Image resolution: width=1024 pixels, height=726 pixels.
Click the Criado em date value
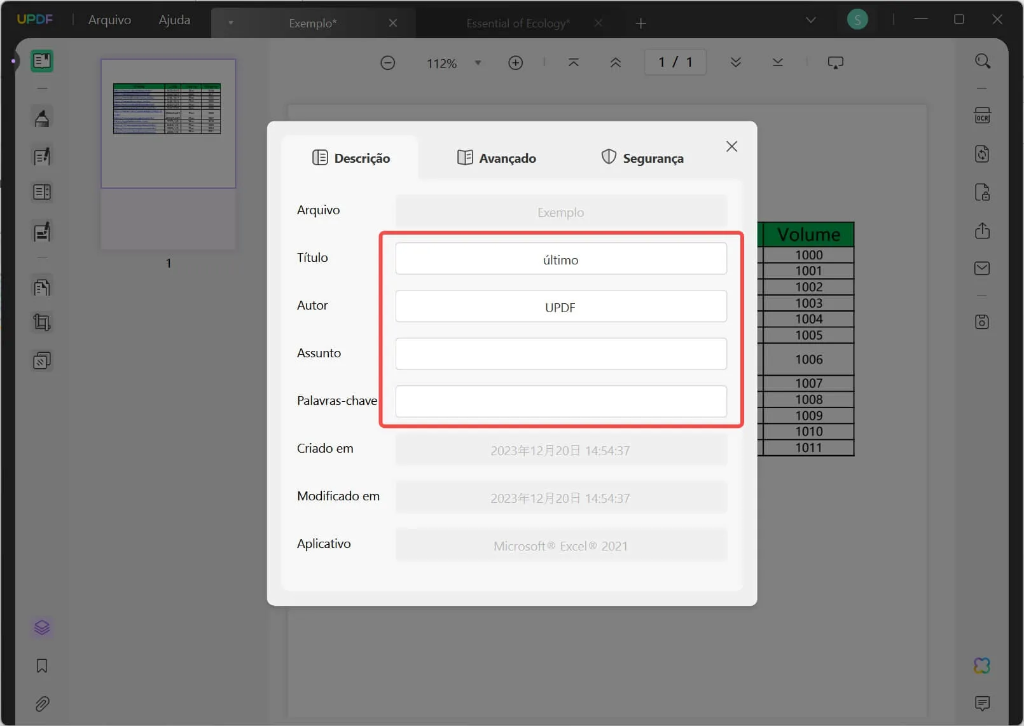tap(561, 450)
